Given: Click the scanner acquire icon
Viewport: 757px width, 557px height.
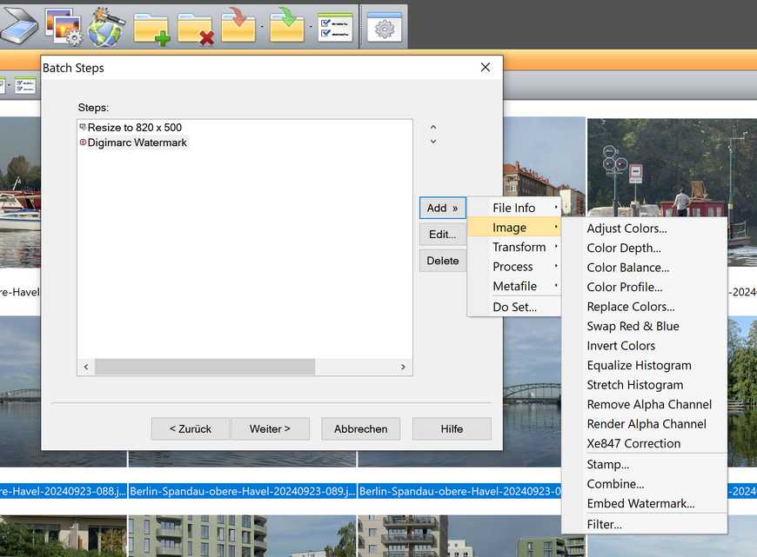Looking at the screenshot, I should coord(17,26).
